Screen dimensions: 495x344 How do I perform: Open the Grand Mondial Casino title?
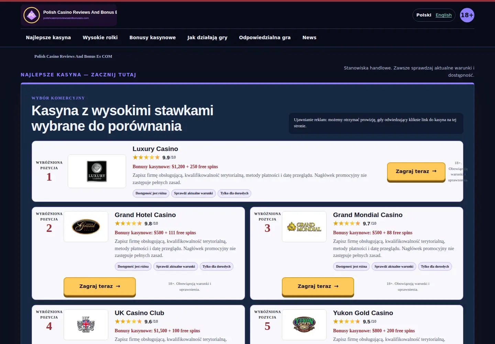[368, 215]
